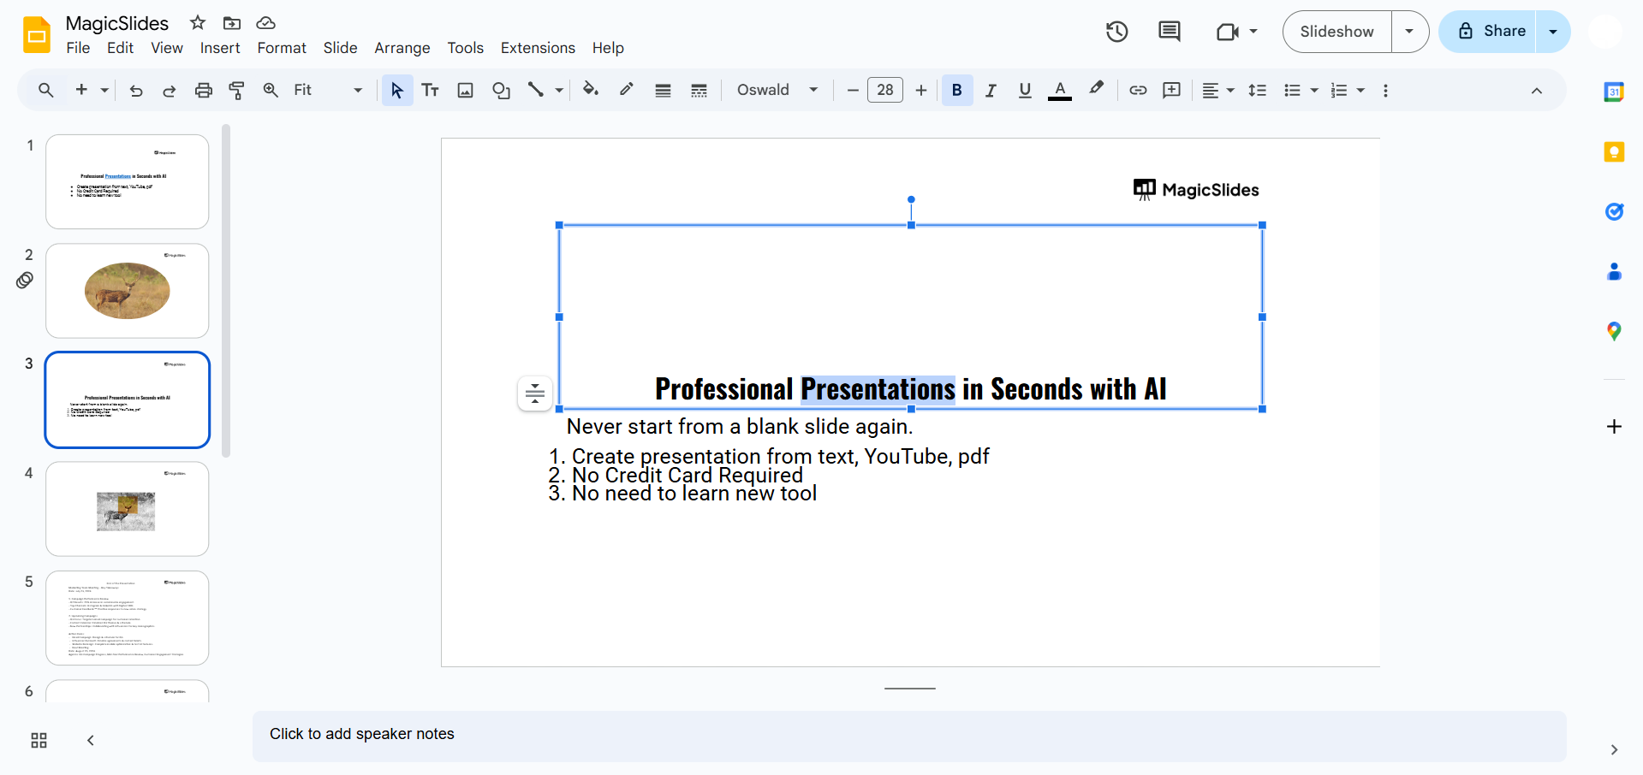Screen dimensions: 1643x775
Task: Toggle underline formatting
Action: point(1025,90)
